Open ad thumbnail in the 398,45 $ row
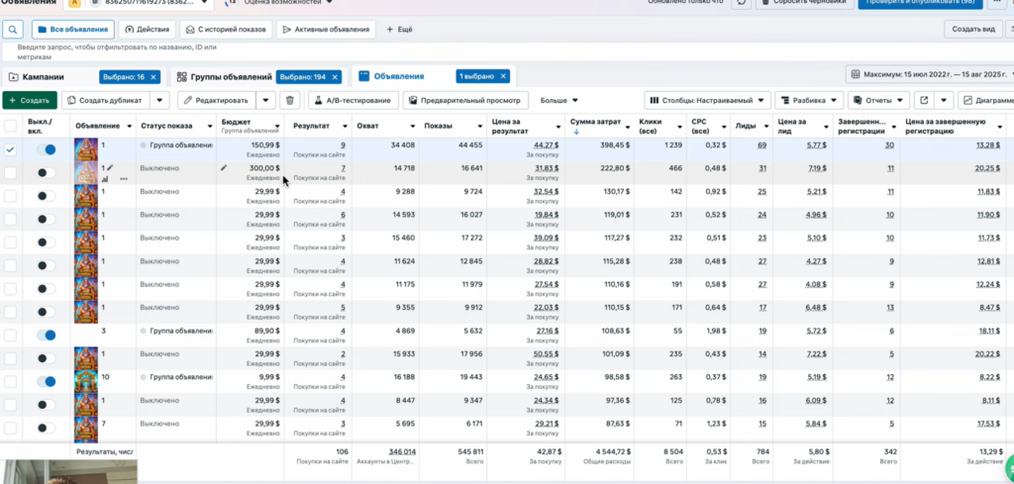Screen dimensions: 1014x484 86,149
